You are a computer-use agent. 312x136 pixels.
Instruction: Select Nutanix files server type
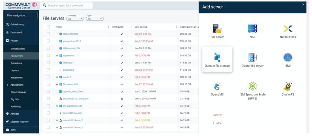tap(288, 31)
